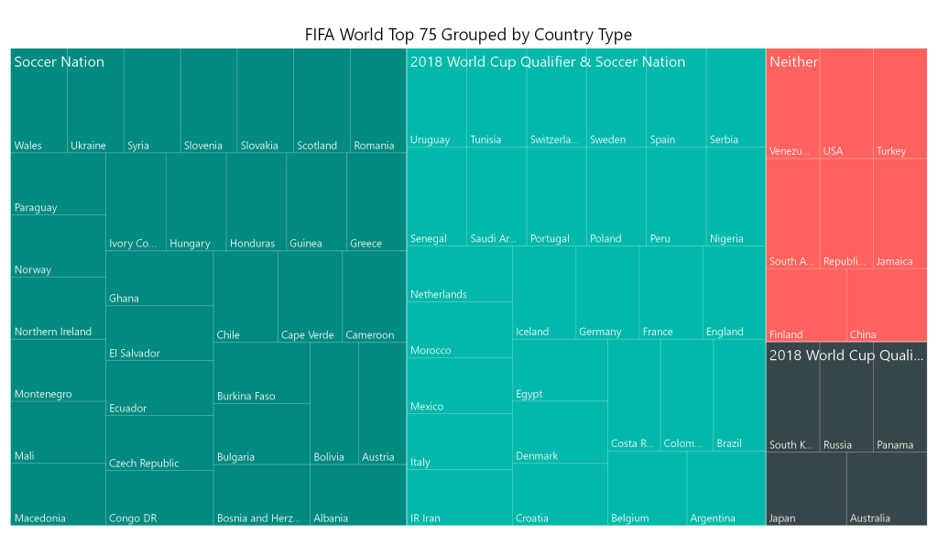Viewport: 938px width, 535px height.
Task: Select the chart title text
Action: [x=468, y=35]
